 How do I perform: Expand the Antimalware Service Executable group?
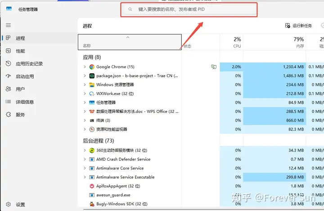[x=85, y=177]
